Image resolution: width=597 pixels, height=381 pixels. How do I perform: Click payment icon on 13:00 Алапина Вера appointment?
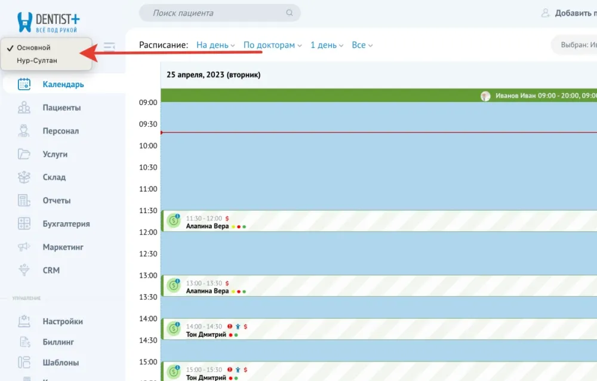tap(174, 285)
